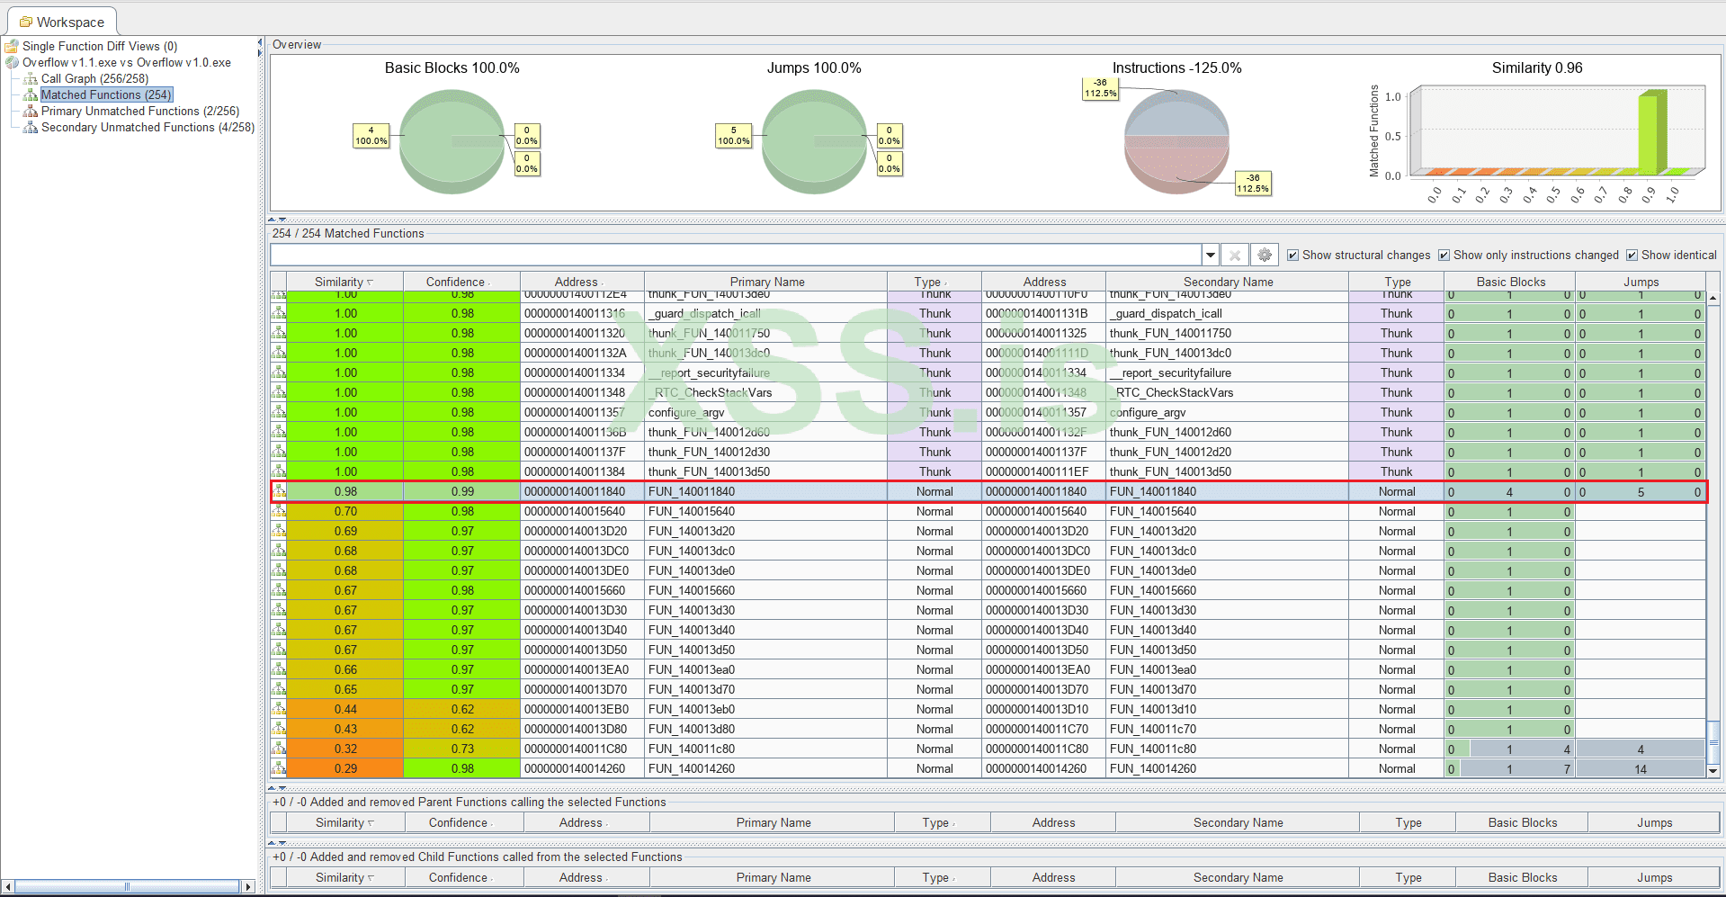Open the filter history dropdown arrow
The image size is (1726, 897).
[1211, 256]
